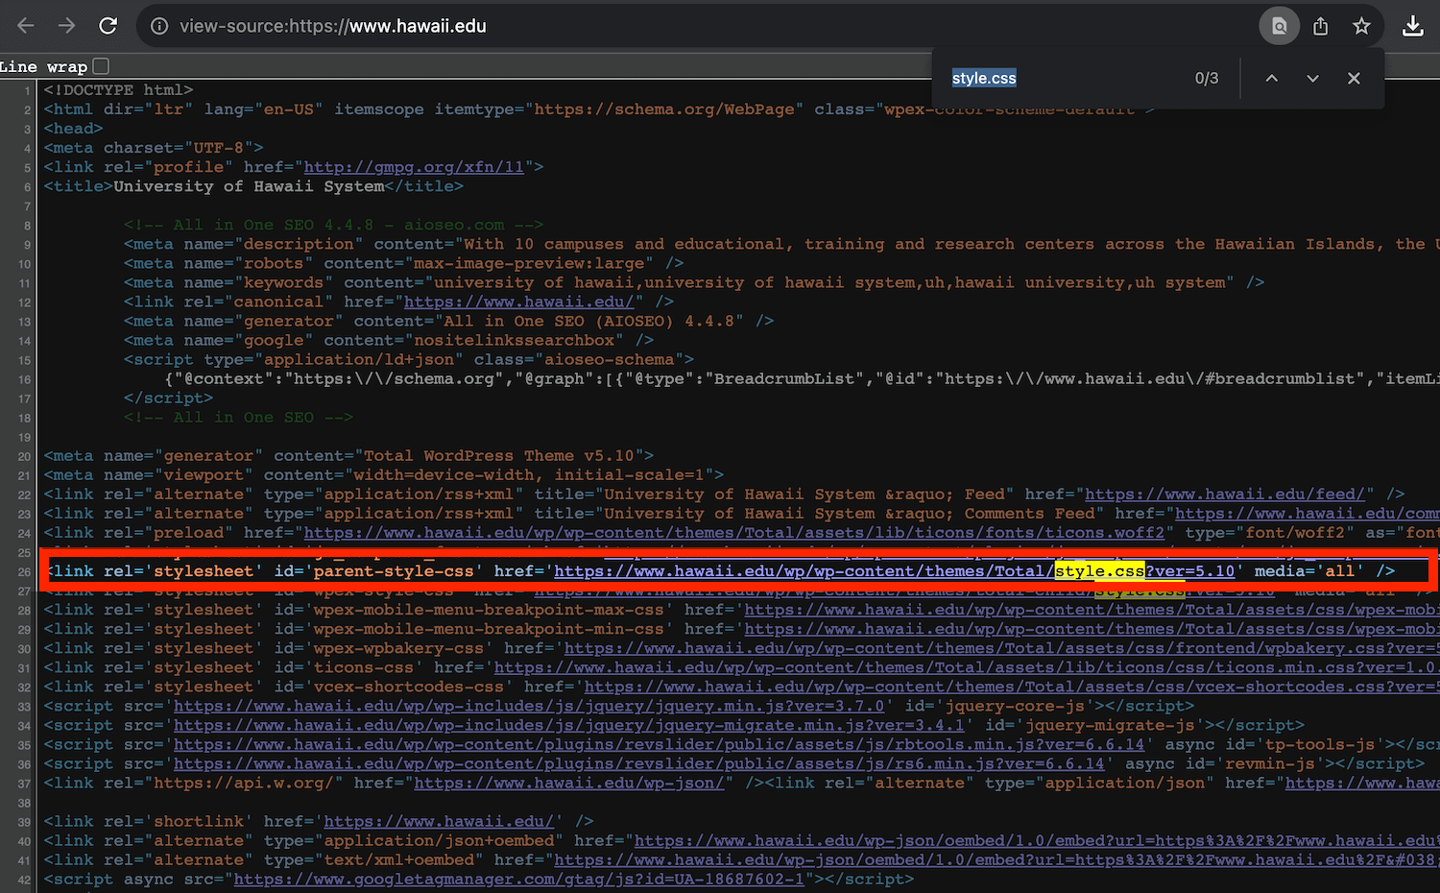
Task: Jump to previous find result
Action: [1271, 78]
